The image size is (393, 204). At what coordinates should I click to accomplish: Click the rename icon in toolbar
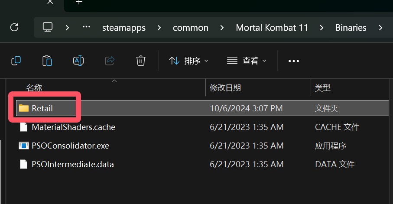[x=78, y=61]
